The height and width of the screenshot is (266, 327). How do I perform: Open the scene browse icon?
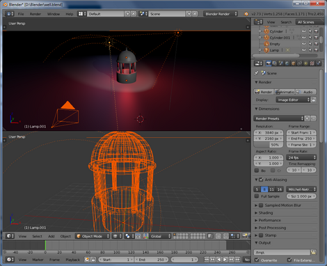[x=143, y=14]
